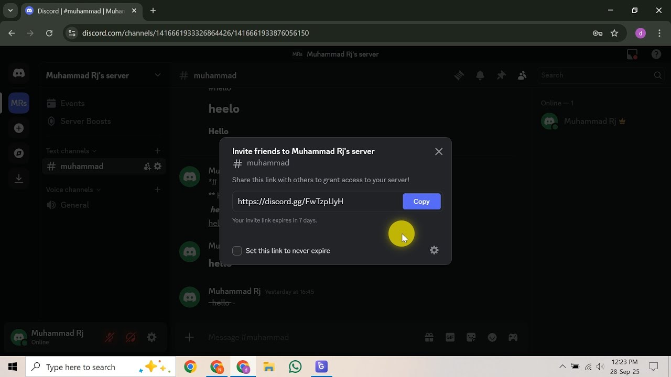Open apps game controller icon
The image size is (671, 377).
pyautogui.click(x=513, y=338)
